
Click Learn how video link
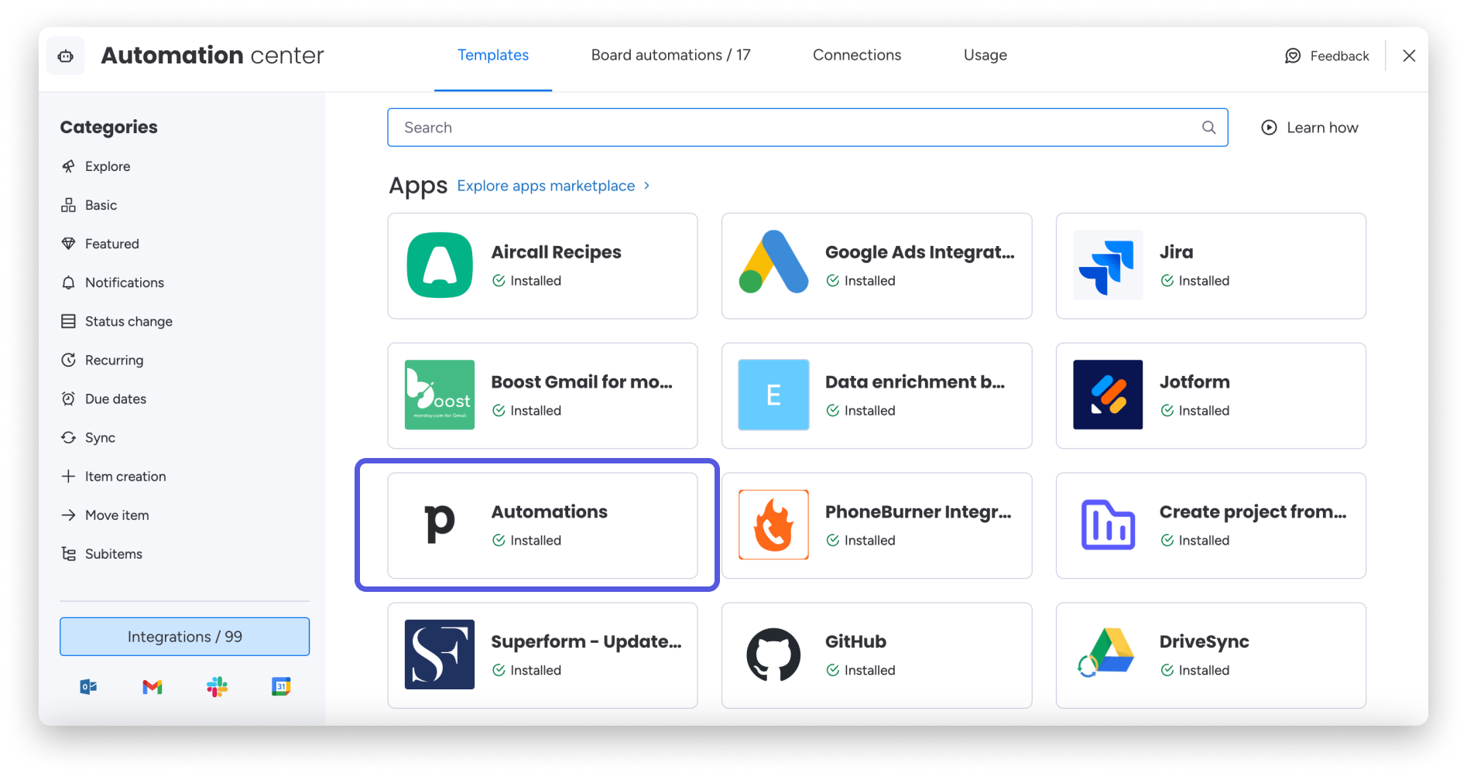point(1310,128)
